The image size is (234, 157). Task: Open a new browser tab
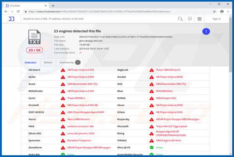[53, 6]
